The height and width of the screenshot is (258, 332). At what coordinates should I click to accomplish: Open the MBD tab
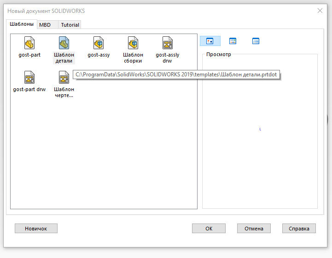tap(47, 25)
